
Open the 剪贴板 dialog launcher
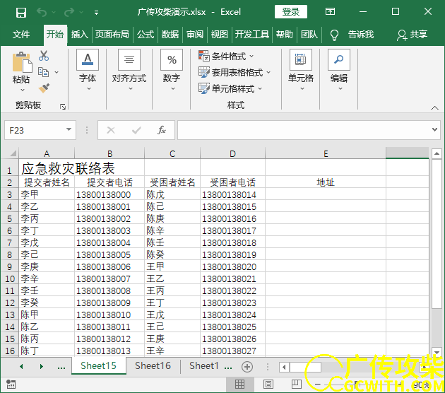pos(63,107)
